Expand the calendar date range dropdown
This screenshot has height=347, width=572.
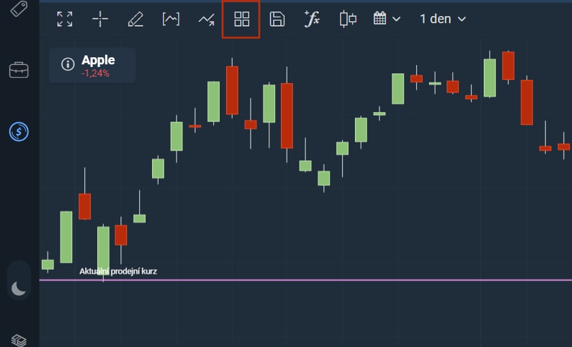click(x=386, y=19)
